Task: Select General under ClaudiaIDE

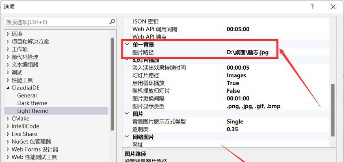Action: 27,96
